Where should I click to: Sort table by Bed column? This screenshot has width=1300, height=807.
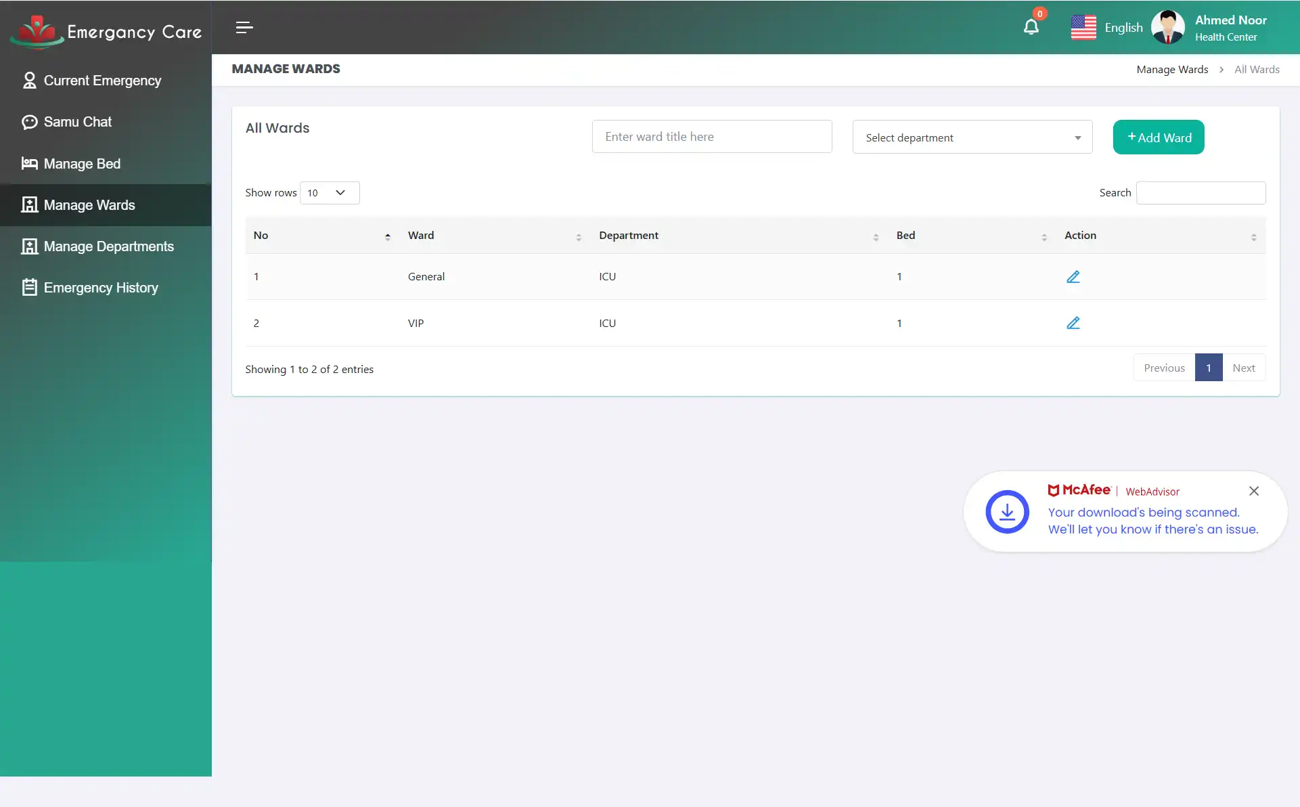tap(1043, 236)
